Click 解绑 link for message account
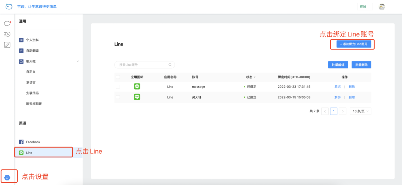Viewport: 402px width, 185px height. [337, 87]
